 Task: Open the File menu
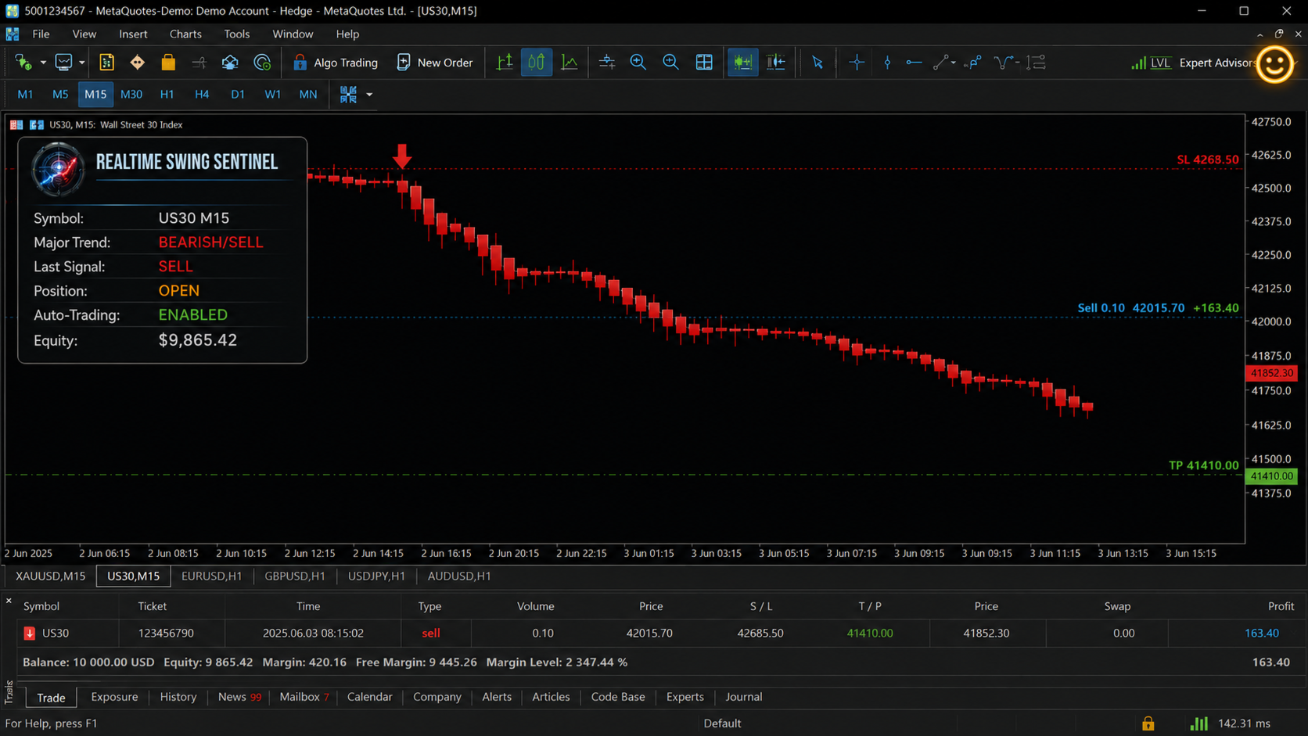(x=41, y=34)
